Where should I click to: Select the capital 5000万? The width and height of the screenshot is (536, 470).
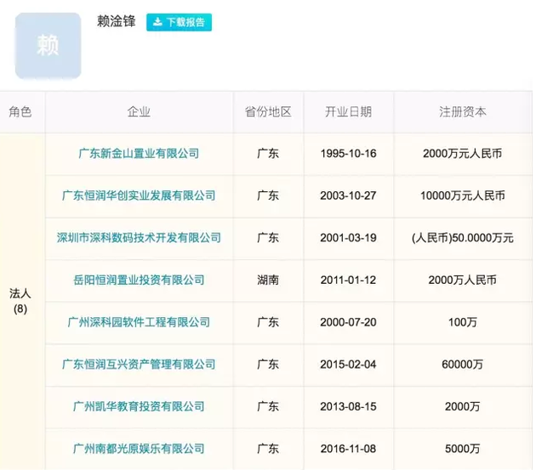(463, 449)
